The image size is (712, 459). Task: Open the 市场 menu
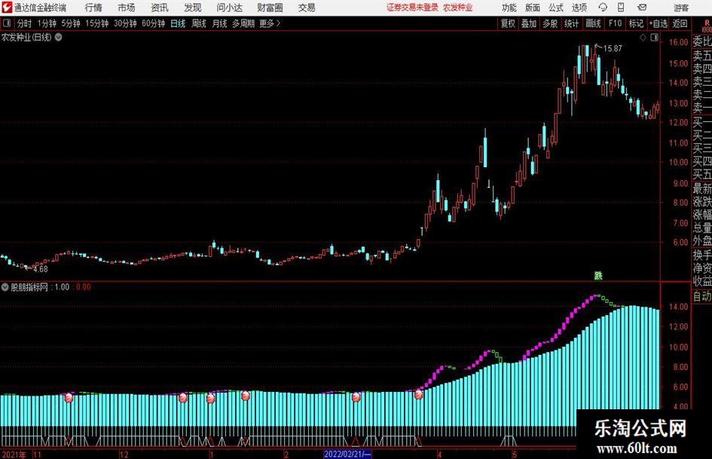pos(127,8)
